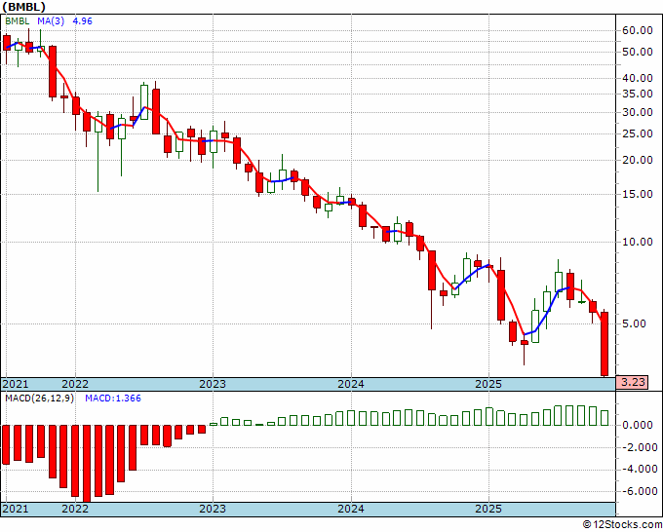Click the 3.23 current price tag

click(632, 382)
